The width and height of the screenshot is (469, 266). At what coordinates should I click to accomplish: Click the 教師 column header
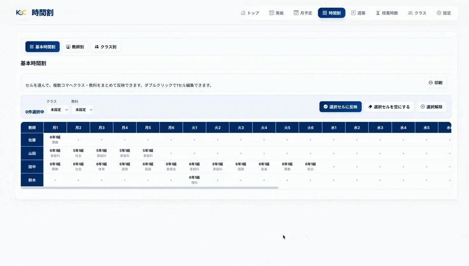click(32, 128)
